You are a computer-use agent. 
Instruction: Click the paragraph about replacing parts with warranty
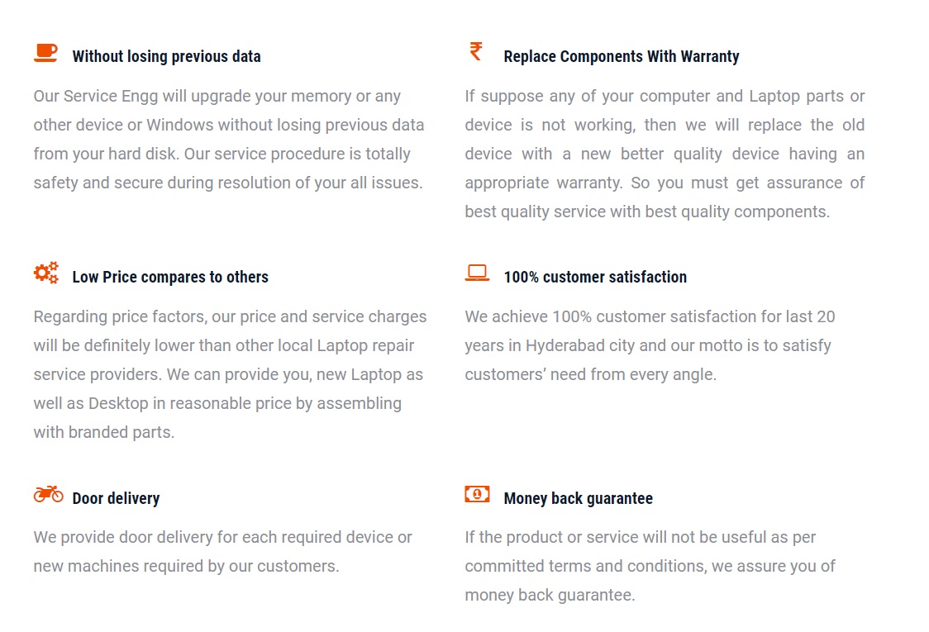click(665, 154)
